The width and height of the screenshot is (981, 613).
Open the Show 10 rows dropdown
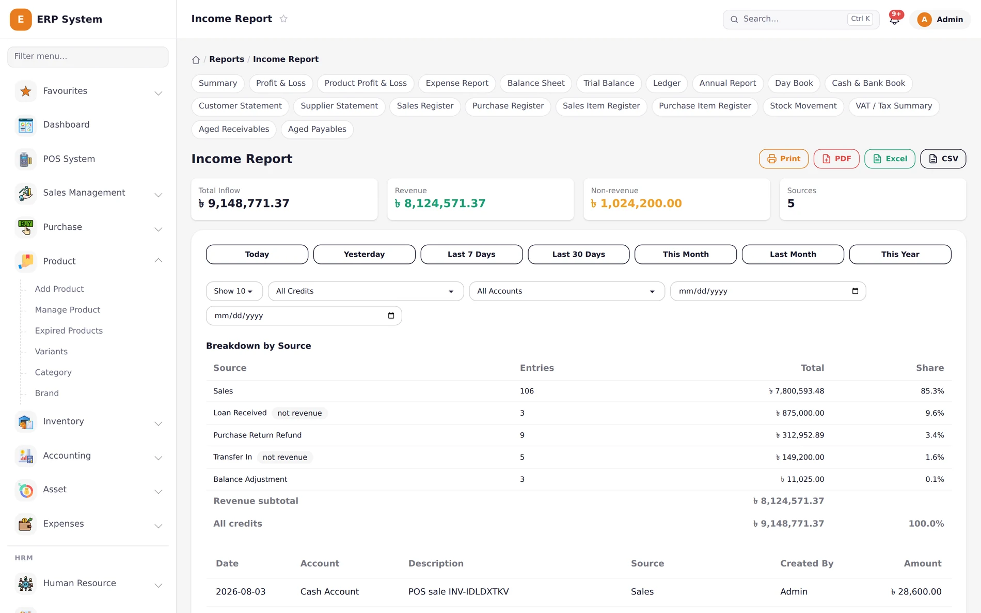click(234, 291)
